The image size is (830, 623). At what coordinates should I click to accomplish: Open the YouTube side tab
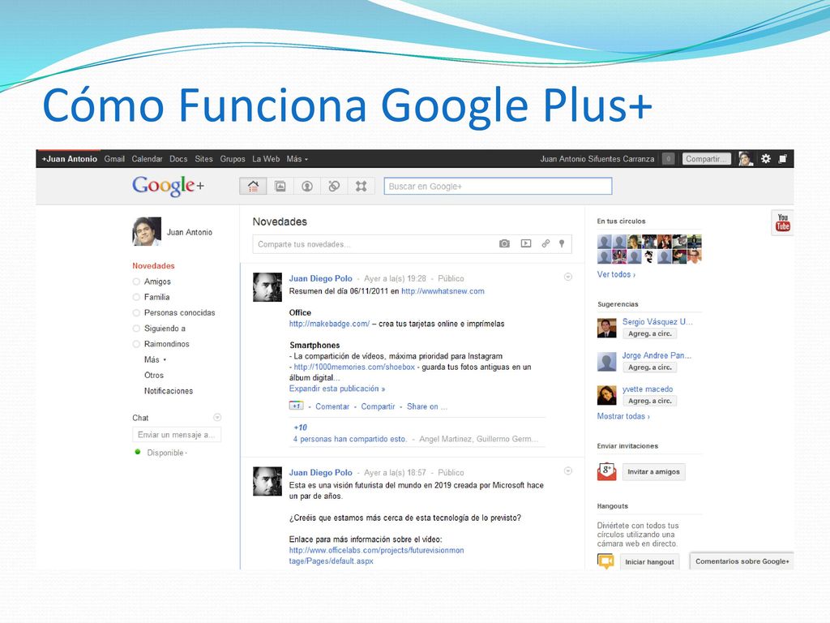(x=782, y=222)
